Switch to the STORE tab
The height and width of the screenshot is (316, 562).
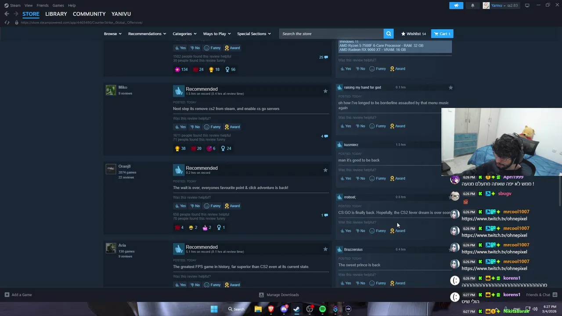tap(31, 14)
